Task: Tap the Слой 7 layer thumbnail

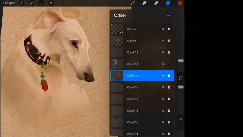Action: (x=117, y=29)
